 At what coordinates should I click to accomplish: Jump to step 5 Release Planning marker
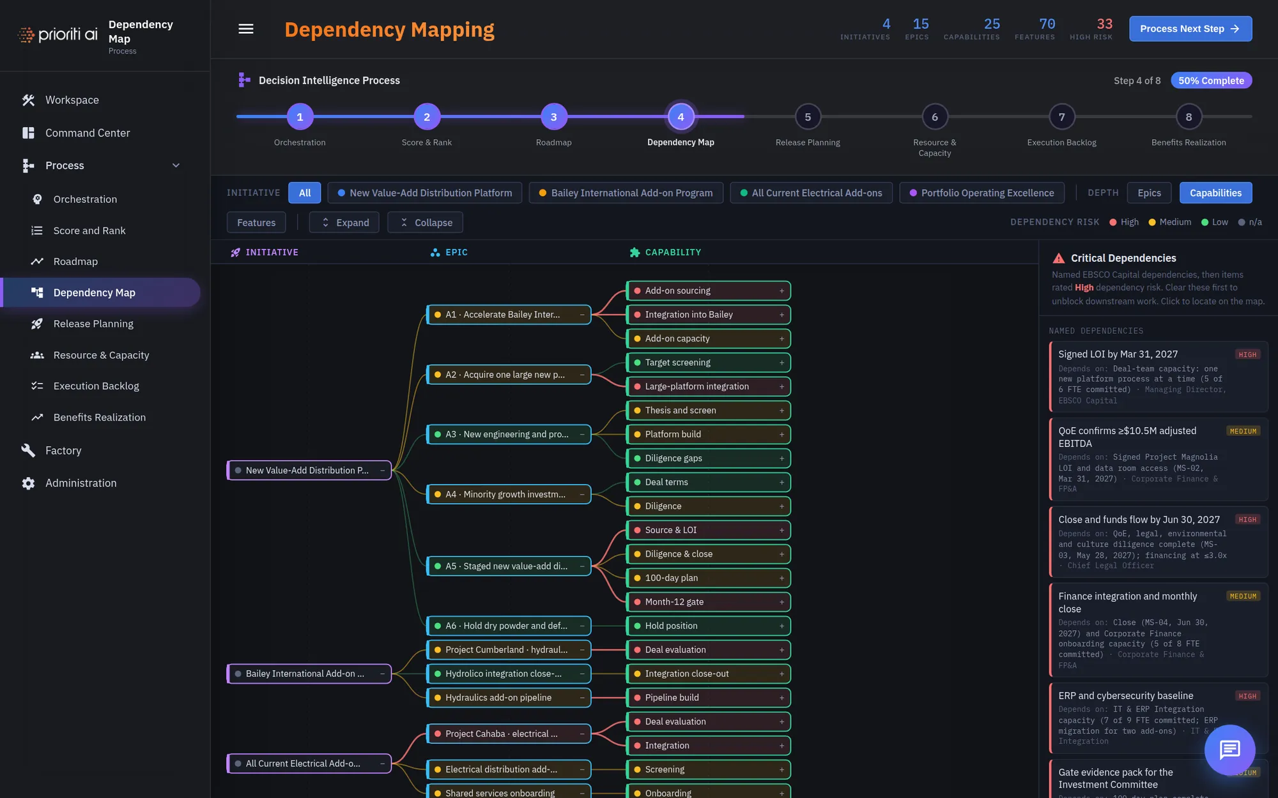click(808, 117)
